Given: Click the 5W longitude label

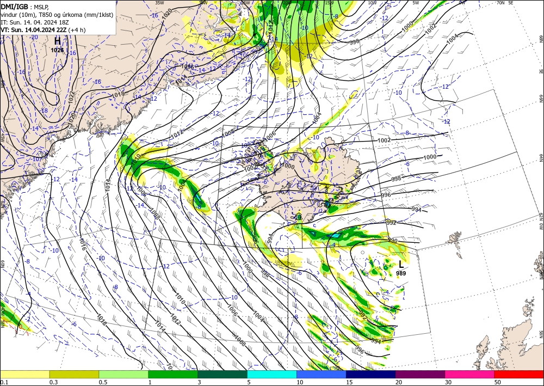Looking at the screenshot, I should [416, 3].
